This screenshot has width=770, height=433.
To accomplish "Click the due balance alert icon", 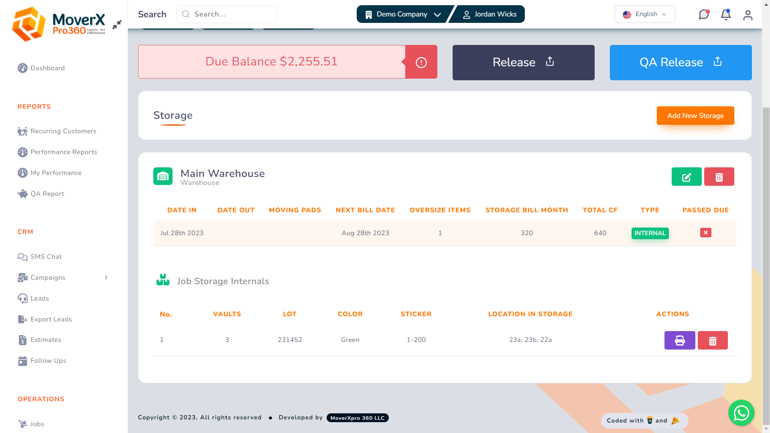I will 421,62.
